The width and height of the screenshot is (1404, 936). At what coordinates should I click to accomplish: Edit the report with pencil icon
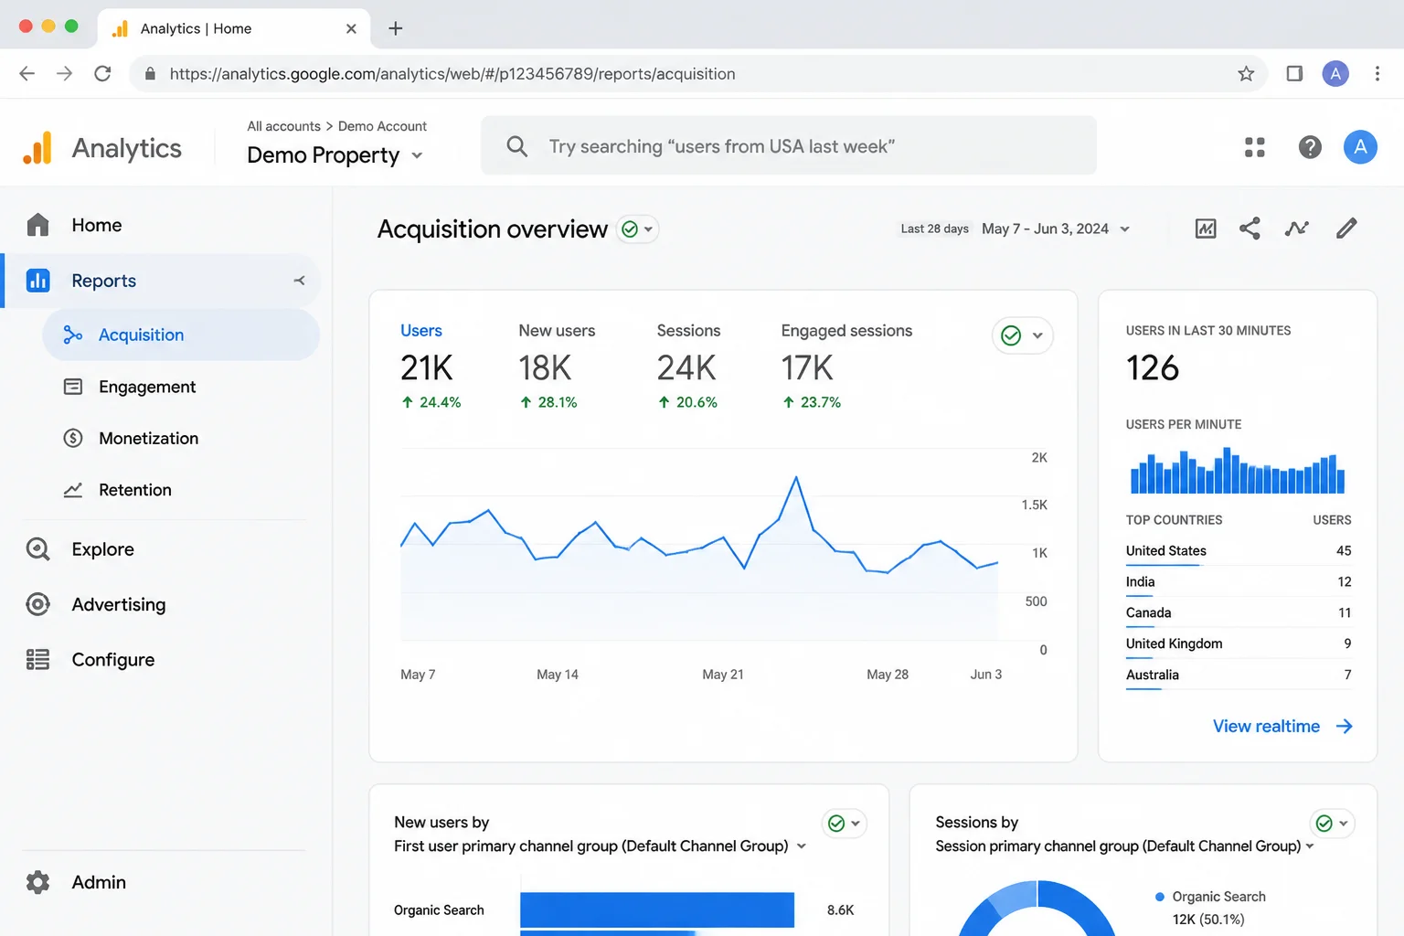tap(1346, 229)
